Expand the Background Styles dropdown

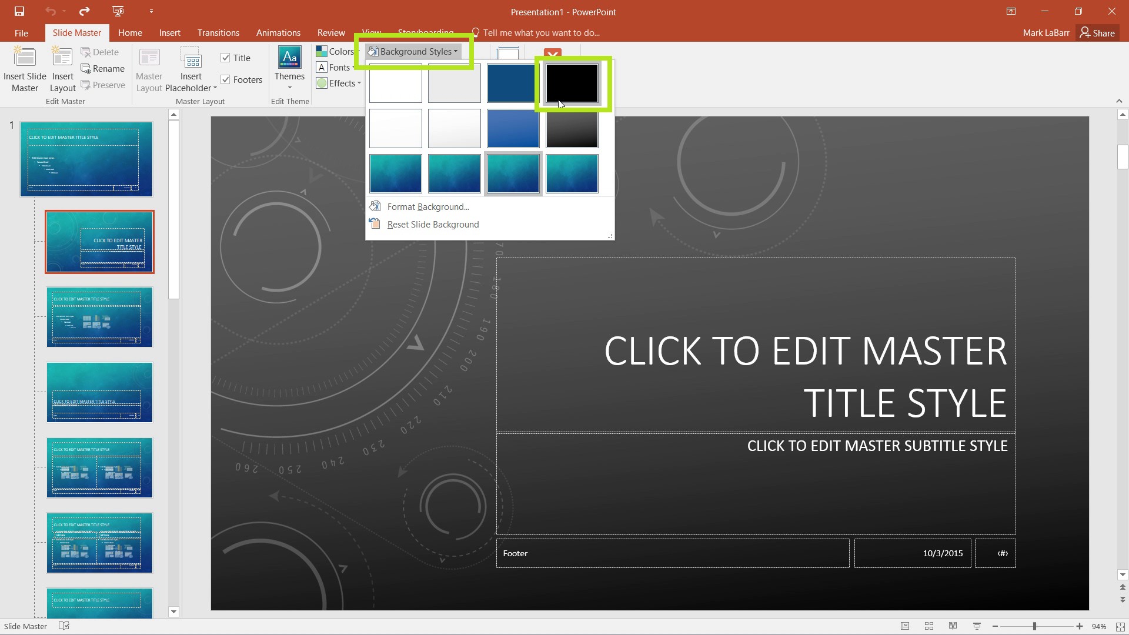(413, 51)
